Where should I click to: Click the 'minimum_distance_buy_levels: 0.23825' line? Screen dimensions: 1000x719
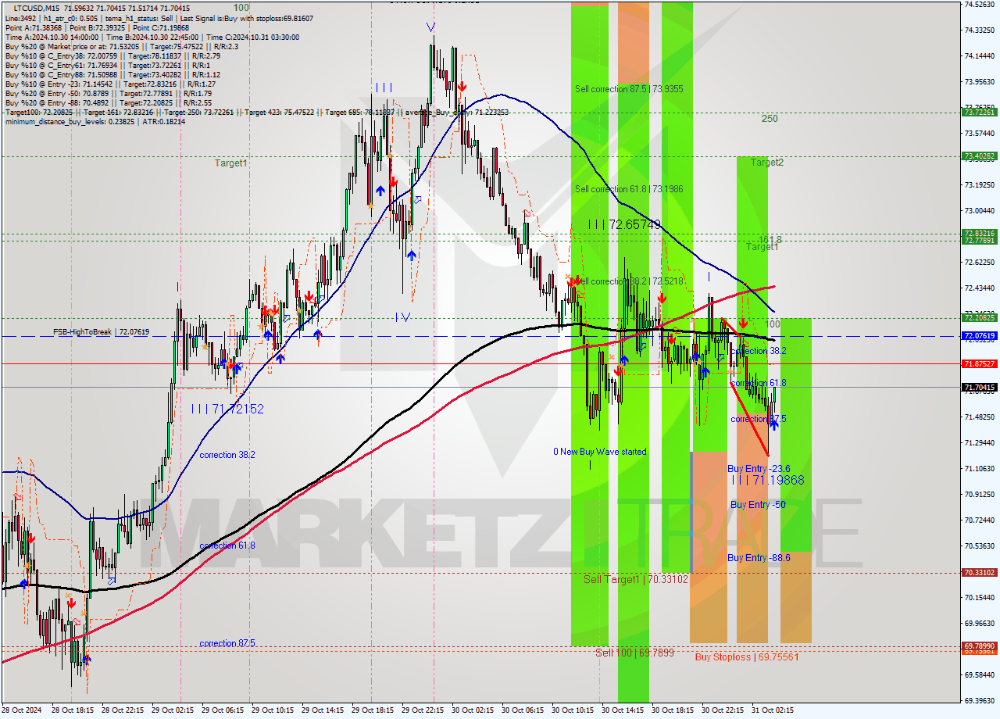95,121
